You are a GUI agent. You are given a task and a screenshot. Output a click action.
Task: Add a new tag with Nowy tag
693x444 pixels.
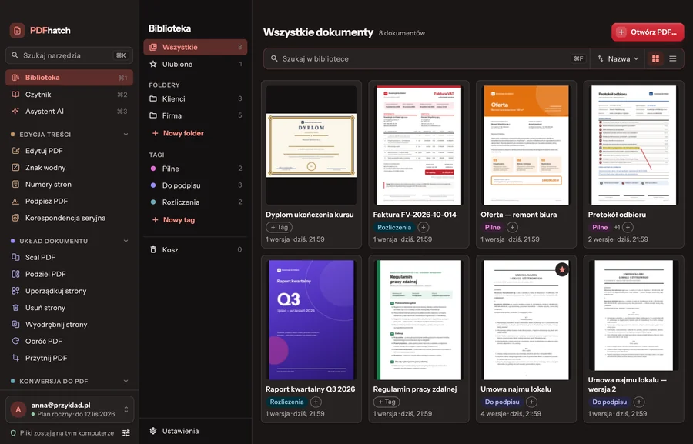(173, 219)
